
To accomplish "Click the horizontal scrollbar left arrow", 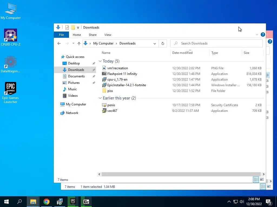I will coord(99,174).
